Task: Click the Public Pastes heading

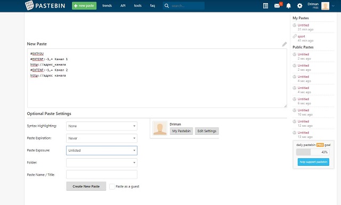Action: pyautogui.click(x=303, y=47)
